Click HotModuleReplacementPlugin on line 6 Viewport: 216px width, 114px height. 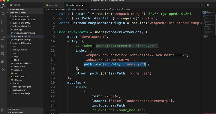[x=98, y=23]
